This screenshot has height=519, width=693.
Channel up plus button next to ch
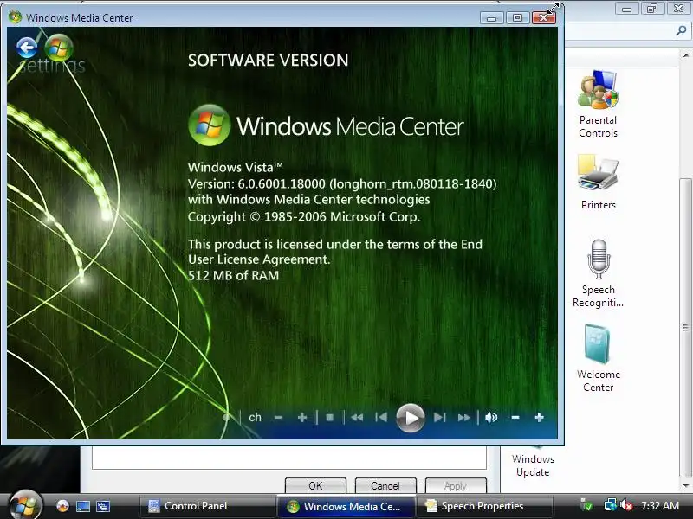click(x=302, y=418)
